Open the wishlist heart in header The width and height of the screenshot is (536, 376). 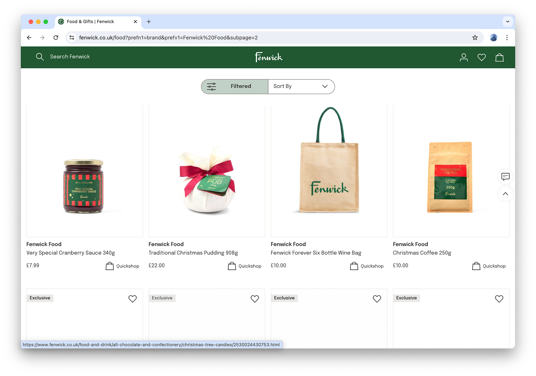coord(482,58)
